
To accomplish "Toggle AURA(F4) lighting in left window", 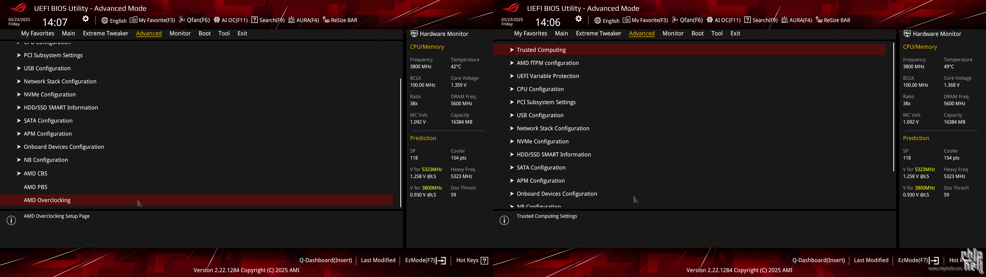I will coord(304,20).
